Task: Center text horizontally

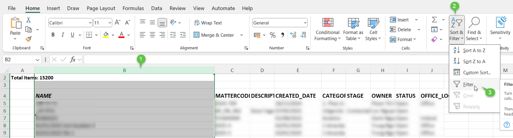Action: (x=153, y=35)
